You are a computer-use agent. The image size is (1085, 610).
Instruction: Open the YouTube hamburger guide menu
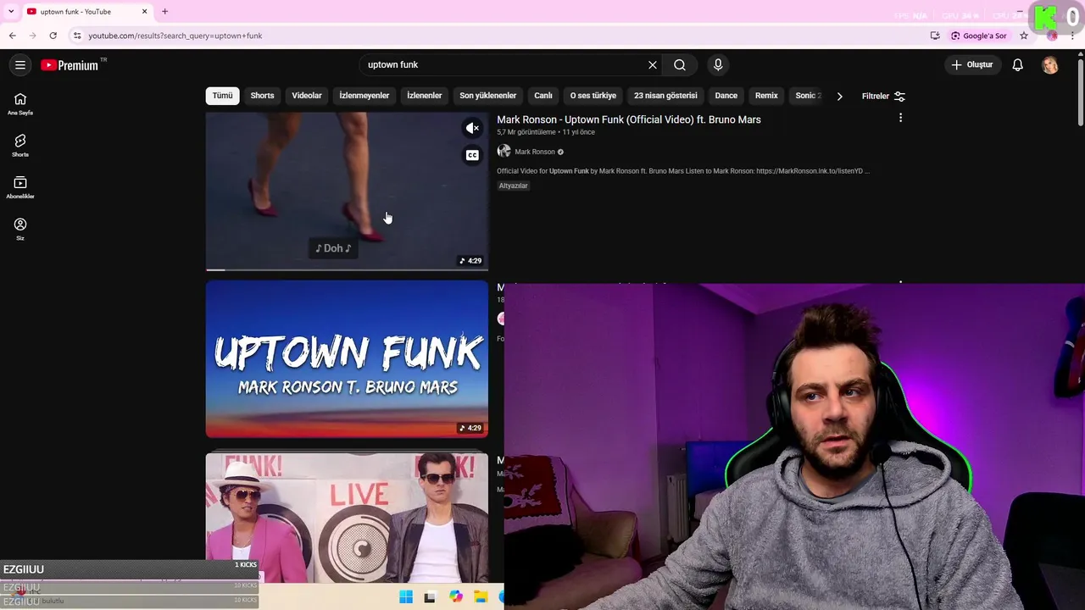point(20,65)
